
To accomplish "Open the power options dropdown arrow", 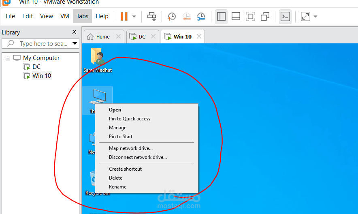I will (134, 17).
